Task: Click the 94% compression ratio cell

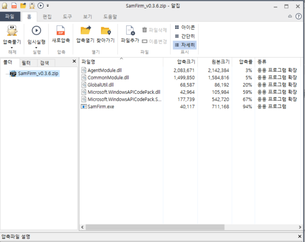Action: 248,107
